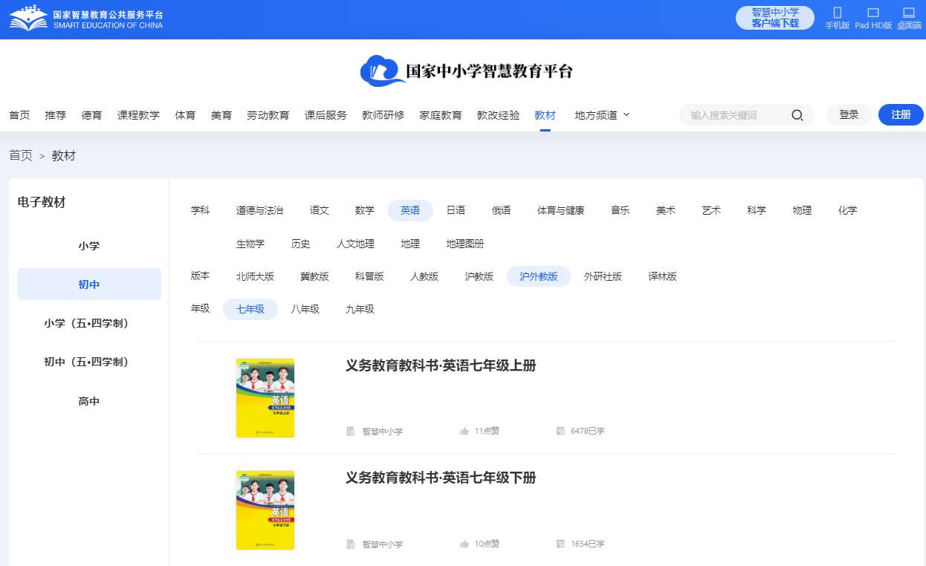Viewport: 926px width, 566px height.
Task: Choose the 冀教版 edition filter
Action: click(314, 276)
